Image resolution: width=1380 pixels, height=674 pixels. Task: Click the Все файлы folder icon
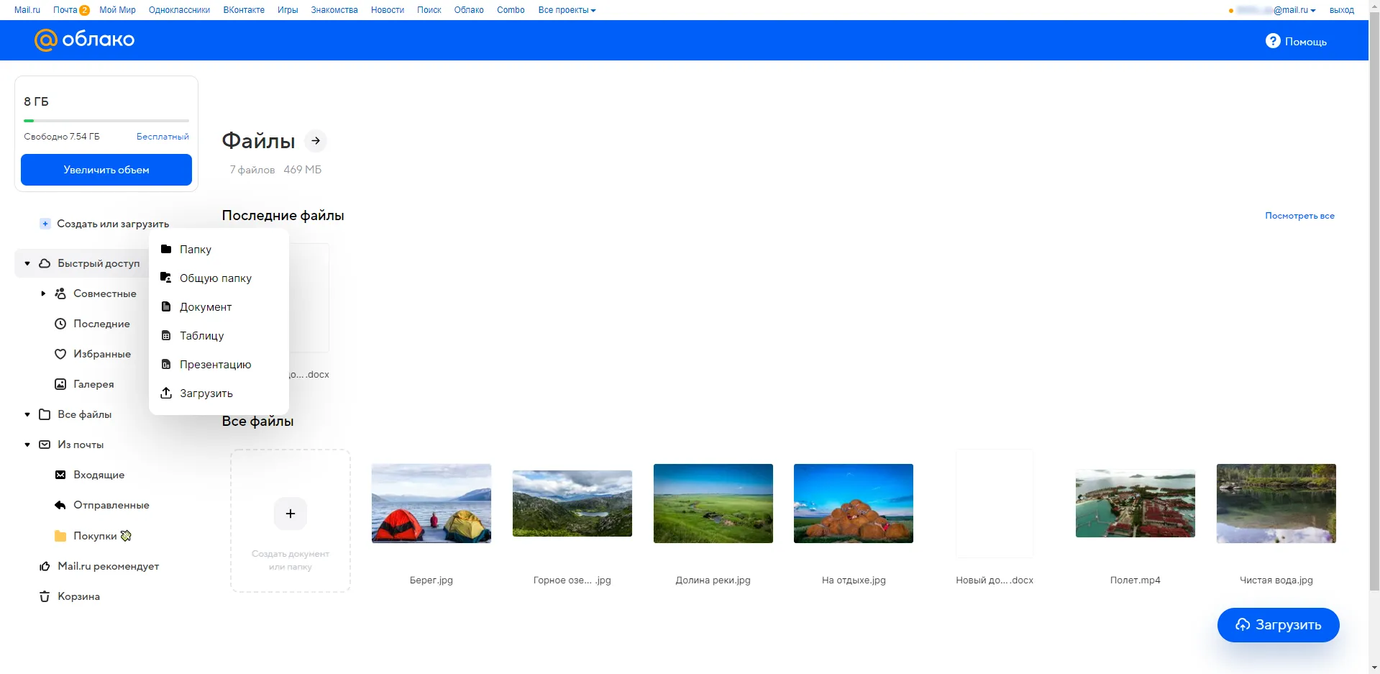click(45, 414)
